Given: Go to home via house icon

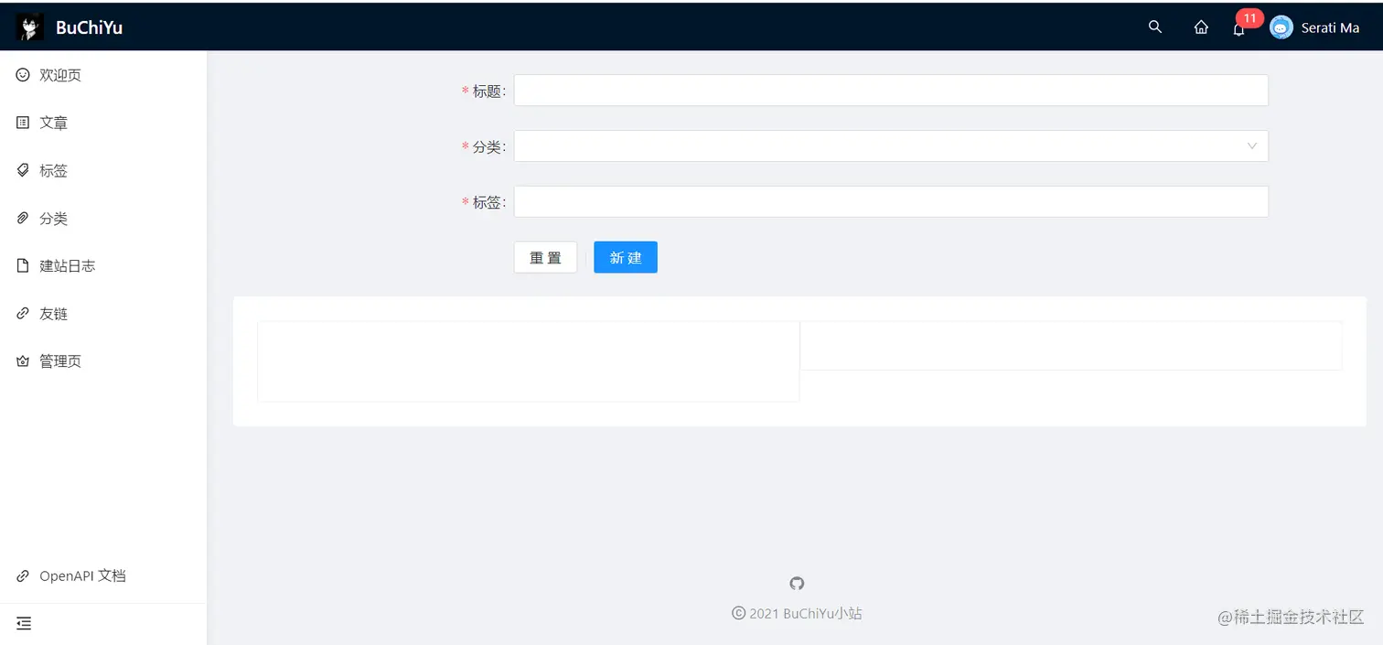Looking at the screenshot, I should point(1201,27).
